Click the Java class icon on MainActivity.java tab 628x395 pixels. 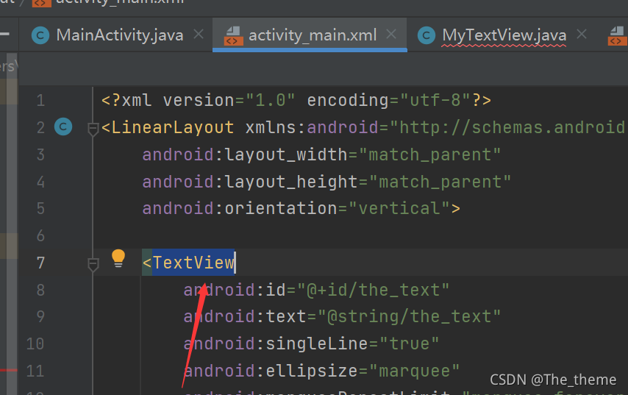[x=40, y=35]
